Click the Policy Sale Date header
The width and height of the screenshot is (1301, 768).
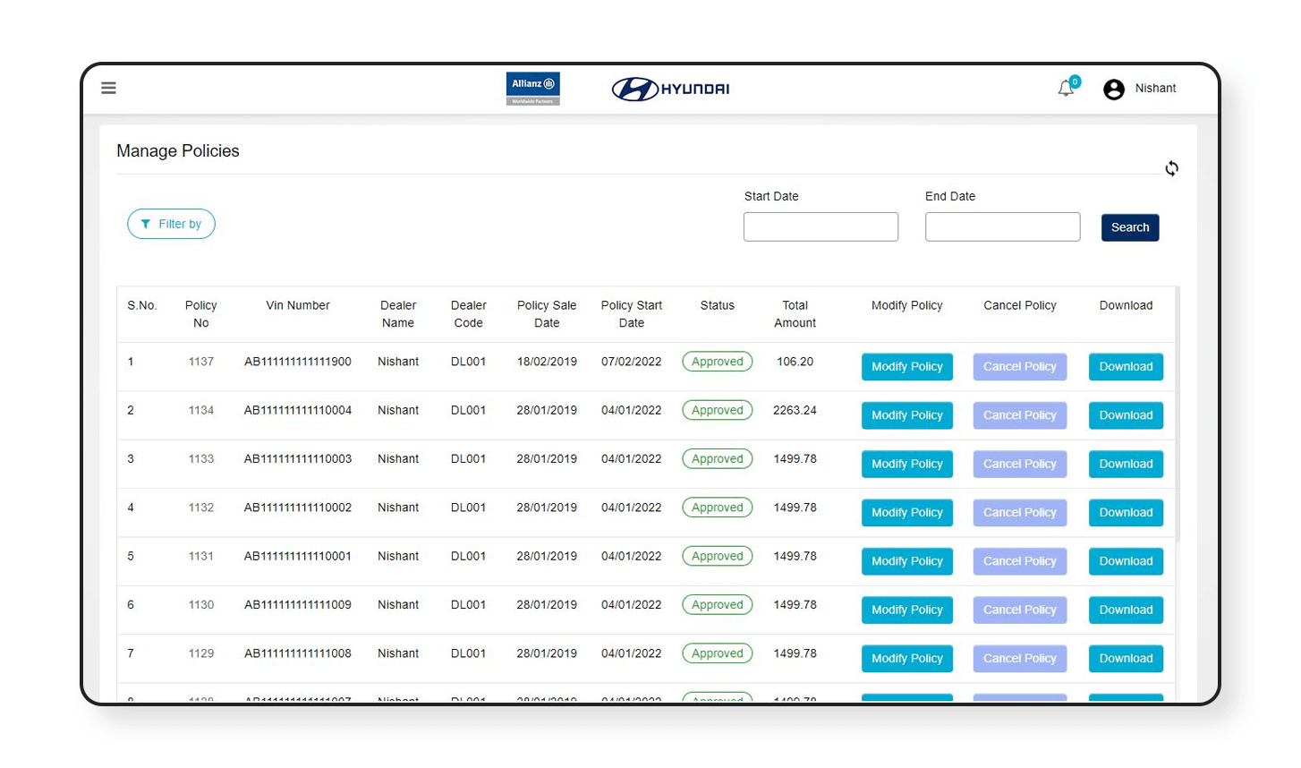[x=547, y=314]
